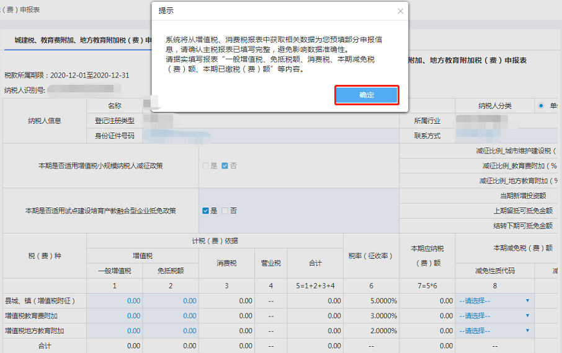Open 减免性质代码 dropdown for 县城、镇 row
The width and height of the screenshot is (562, 353).
pos(494,300)
